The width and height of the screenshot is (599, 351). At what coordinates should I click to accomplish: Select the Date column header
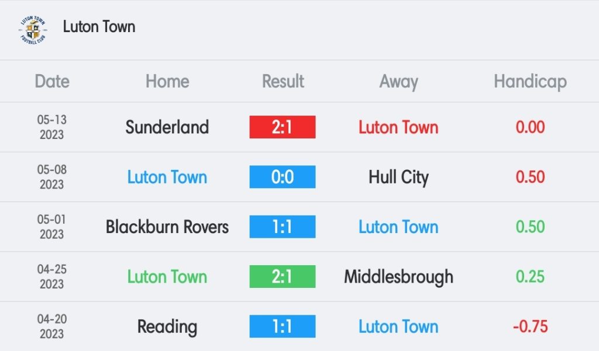[x=52, y=81]
